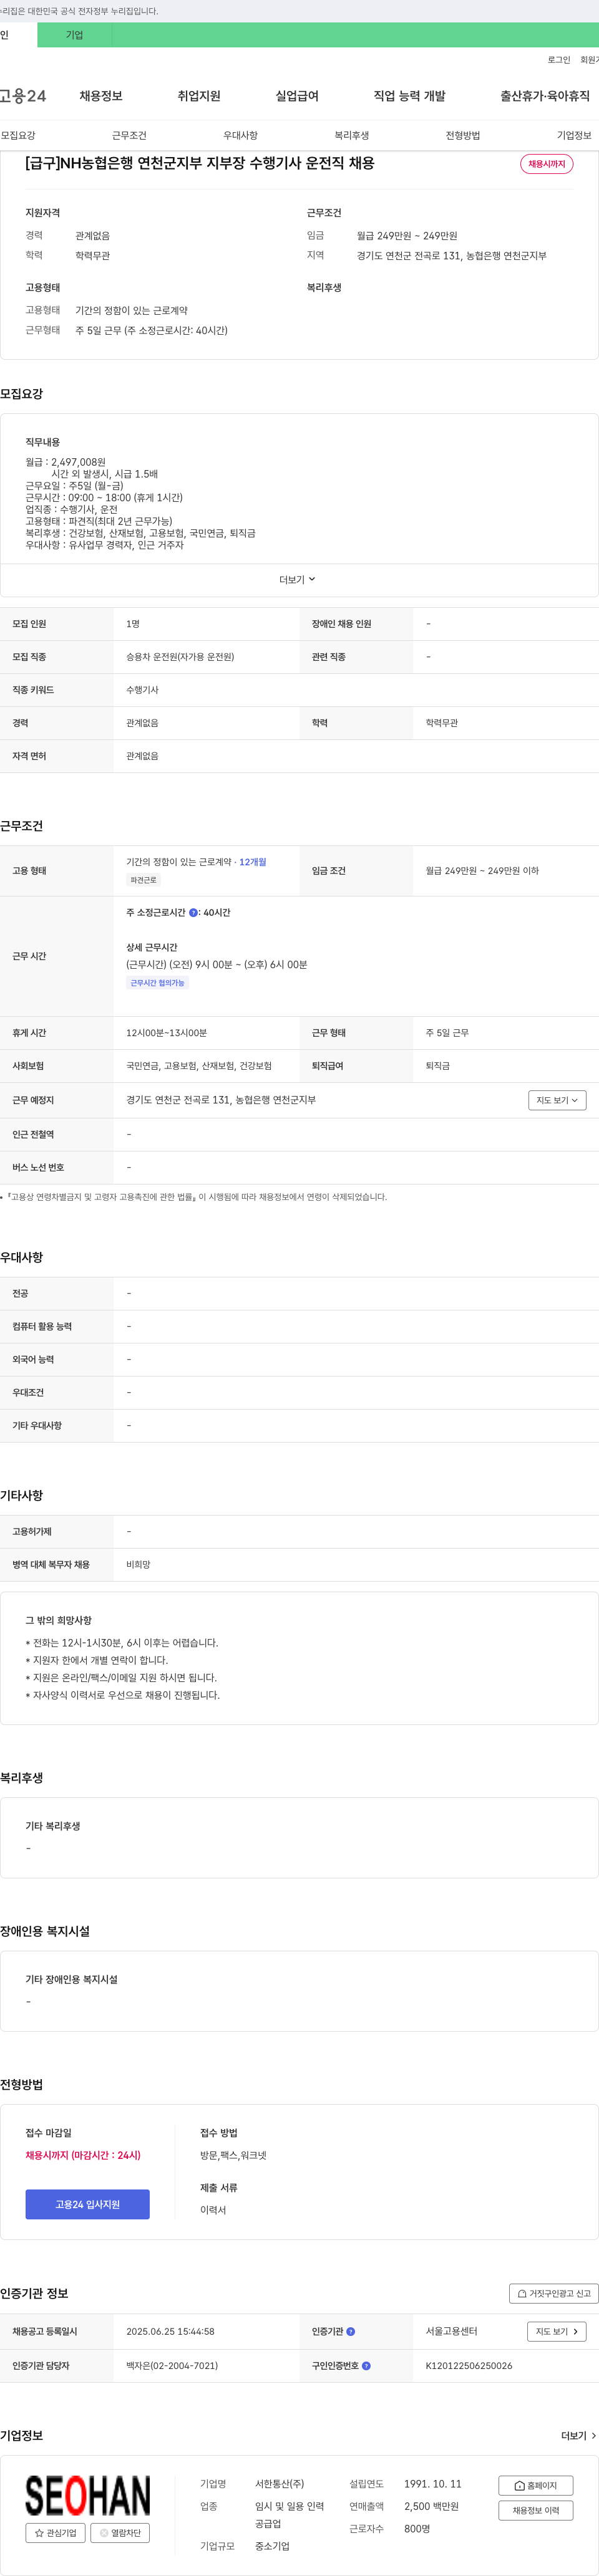Open 인증기관 help tooltip icon
599x2576 pixels.
coord(351,2331)
